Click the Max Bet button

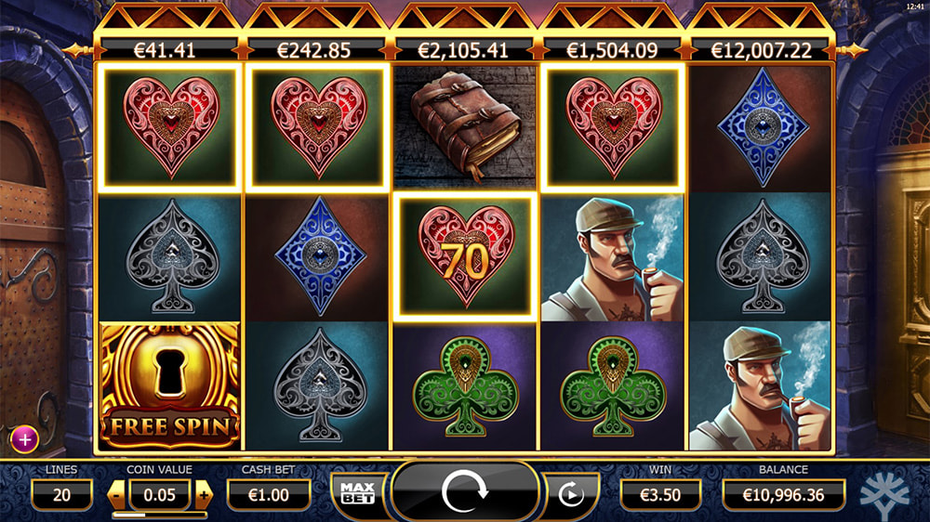[358, 493]
